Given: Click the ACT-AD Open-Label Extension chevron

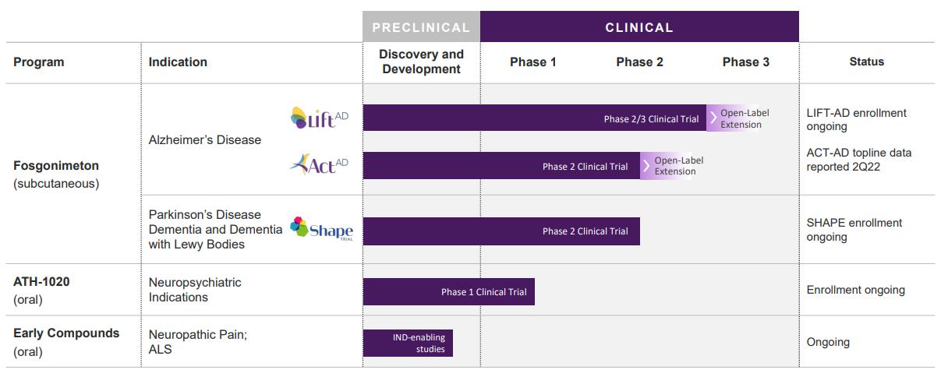Looking at the screenshot, I should point(647,166).
